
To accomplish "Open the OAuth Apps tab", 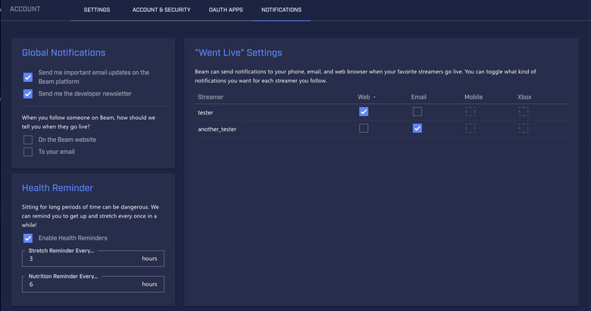I will [x=226, y=10].
